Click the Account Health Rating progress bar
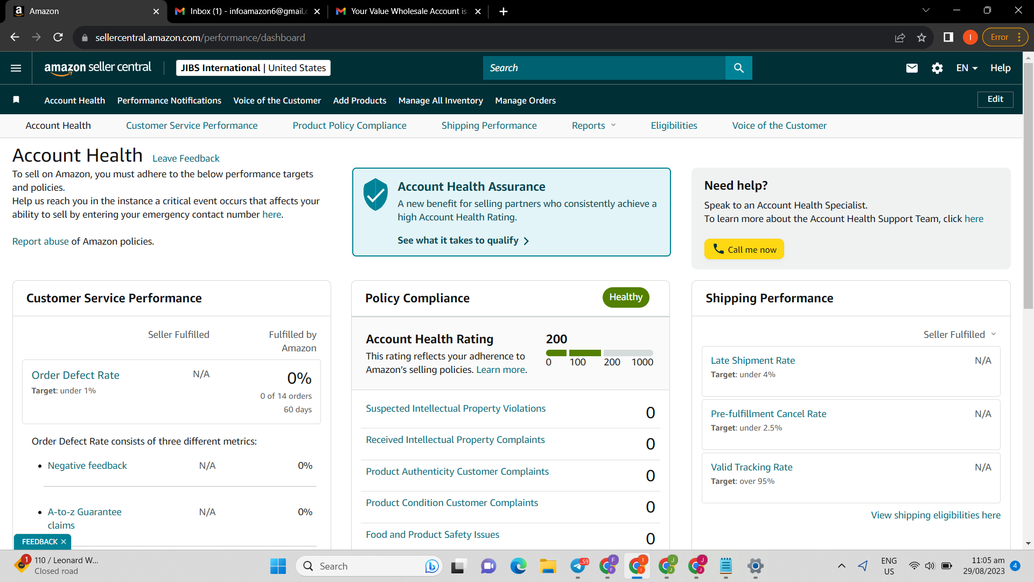Image resolution: width=1034 pixels, height=582 pixels. [599, 353]
